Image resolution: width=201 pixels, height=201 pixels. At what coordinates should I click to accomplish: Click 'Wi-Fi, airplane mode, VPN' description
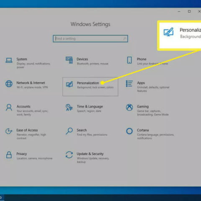32,88
